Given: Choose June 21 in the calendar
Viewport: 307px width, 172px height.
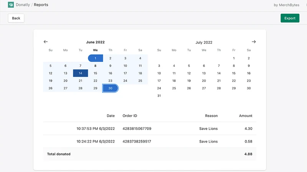Looking at the screenshot, I should pos(81,81).
